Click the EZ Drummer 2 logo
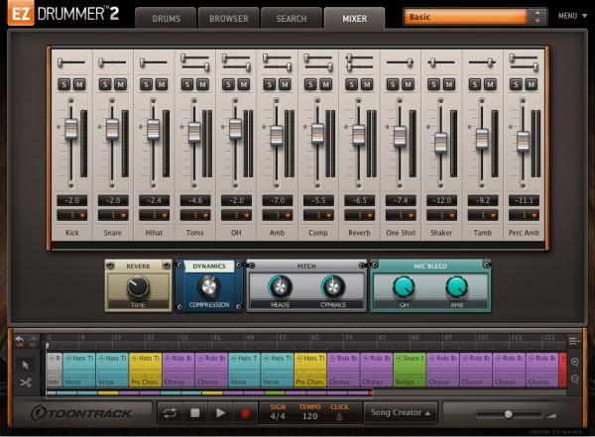Viewport: 595px width, 437px height. [63, 15]
